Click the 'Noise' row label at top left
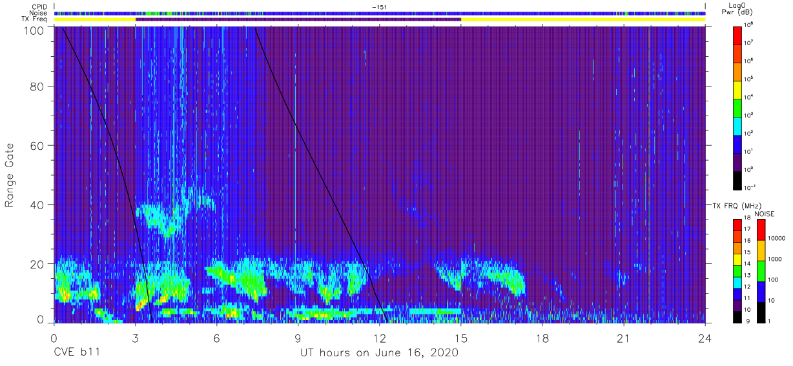The width and height of the screenshot is (793, 366). (39, 13)
